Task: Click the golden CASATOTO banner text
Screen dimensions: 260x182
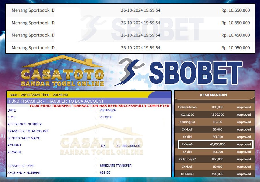Action: (x=63, y=75)
